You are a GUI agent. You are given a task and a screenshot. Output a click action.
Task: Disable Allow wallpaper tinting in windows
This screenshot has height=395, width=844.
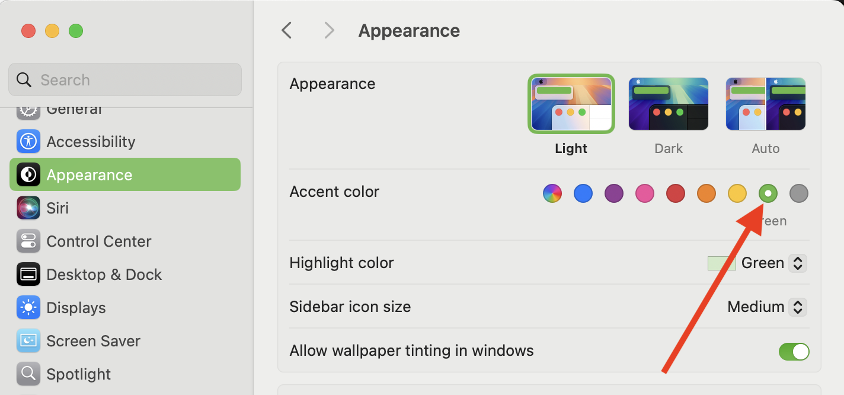point(794,351)
